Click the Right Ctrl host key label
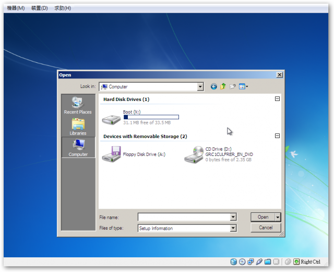 click(311, 262)
